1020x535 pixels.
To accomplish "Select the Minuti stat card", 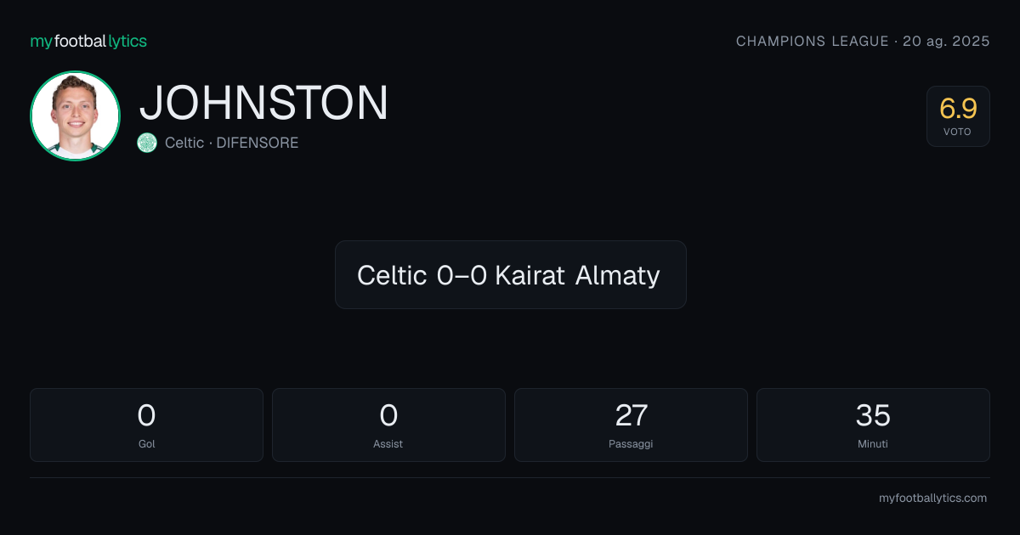I will click(x=873, y=425).
